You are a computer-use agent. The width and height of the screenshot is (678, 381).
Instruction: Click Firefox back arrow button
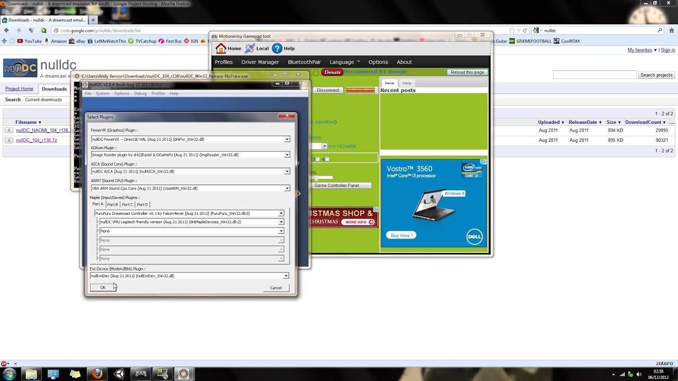click(x=6, y=31)
